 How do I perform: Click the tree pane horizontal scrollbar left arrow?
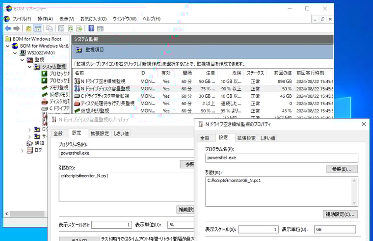click(7, 214)
